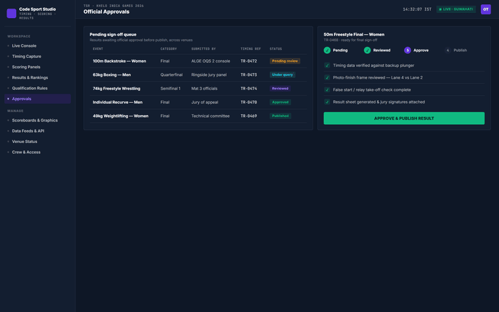This screenshot has height=312, width=499.
Task: Click the 50m Freestyle Final — Women heading
Action: click(x=354, y=34)
